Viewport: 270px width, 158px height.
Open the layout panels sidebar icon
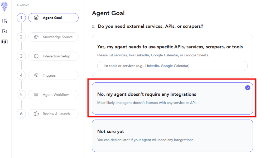click(x=4, y=21)
